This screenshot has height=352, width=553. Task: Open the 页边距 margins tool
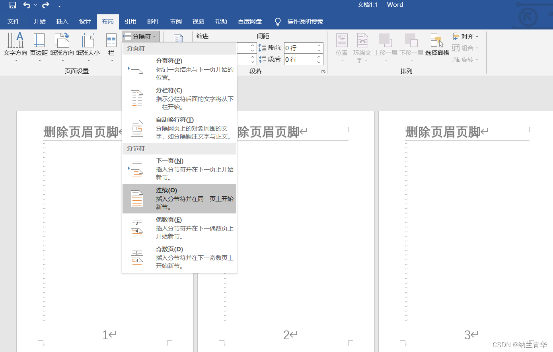(39, 47)
